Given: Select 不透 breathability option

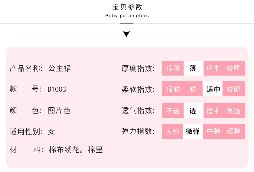Looking at the screenshot, I should (x=173, y=111).
